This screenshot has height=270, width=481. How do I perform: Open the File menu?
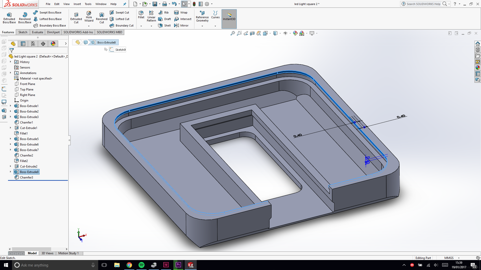tap(48, 4)
